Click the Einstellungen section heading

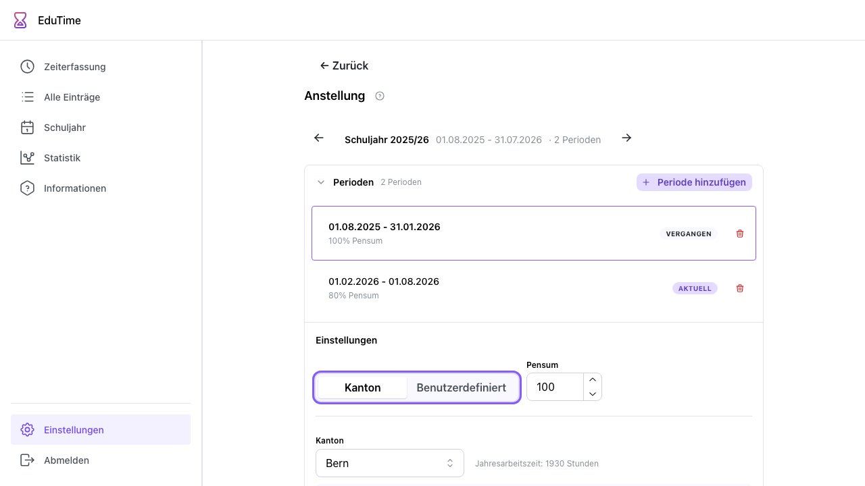tap(346, 340)
